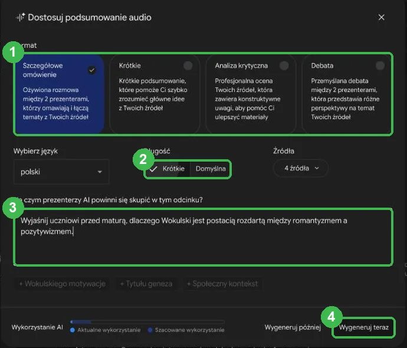Click into the presenter focus text field

(203, 237)
